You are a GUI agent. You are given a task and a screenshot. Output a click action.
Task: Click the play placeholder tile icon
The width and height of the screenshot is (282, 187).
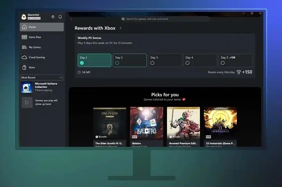click(x=27, y=102)
